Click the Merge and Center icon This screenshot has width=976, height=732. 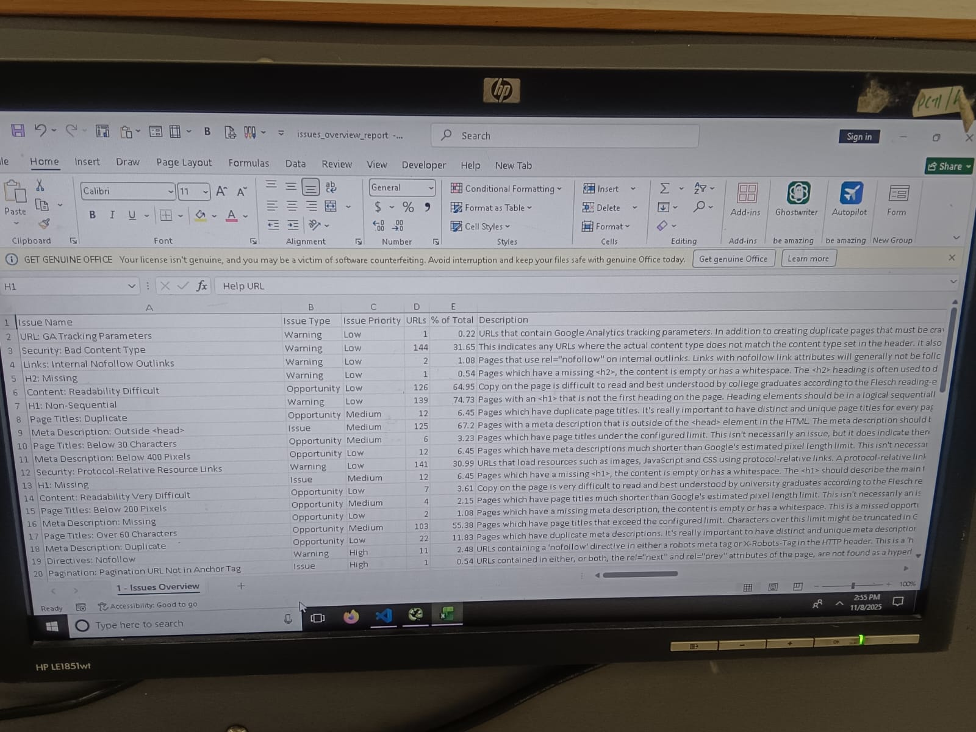point(331,206)
